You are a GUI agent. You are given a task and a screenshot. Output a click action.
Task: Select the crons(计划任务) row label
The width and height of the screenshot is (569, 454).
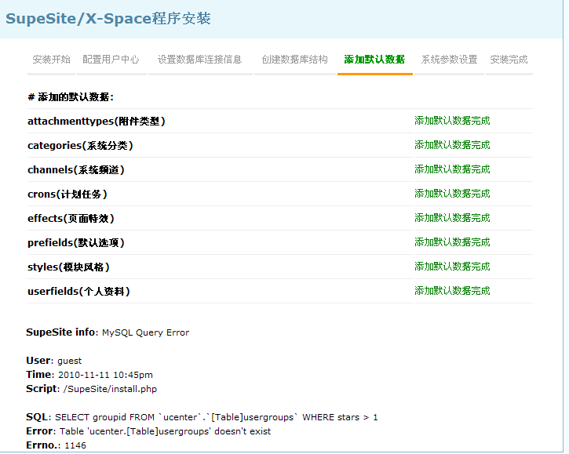[67, 194]
